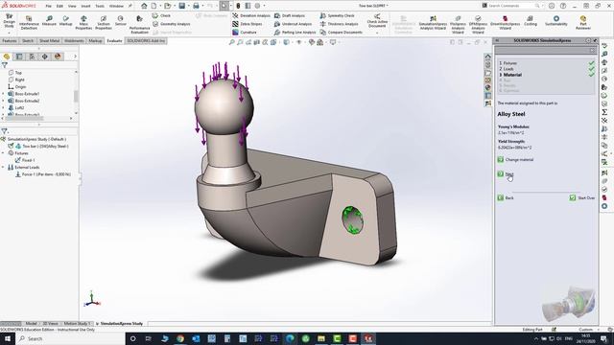
Task: Switch to FeatureManager design tree tab
Action: 7,57
